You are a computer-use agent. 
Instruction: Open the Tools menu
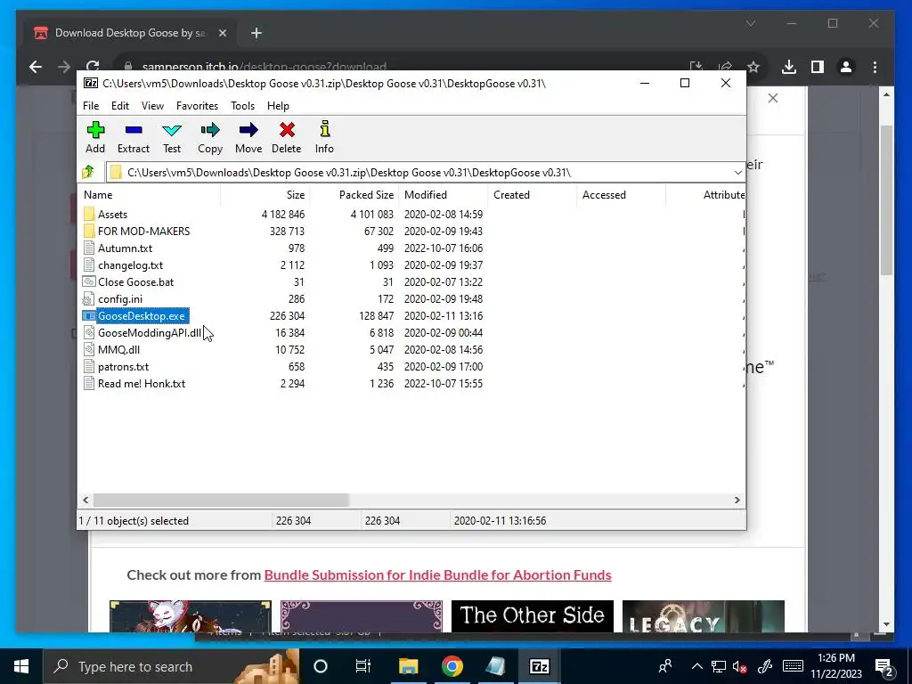(242, 106)
